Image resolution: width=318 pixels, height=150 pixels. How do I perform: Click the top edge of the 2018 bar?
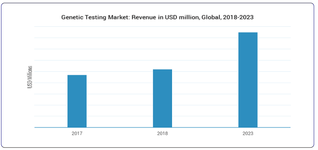click(162, 70)
